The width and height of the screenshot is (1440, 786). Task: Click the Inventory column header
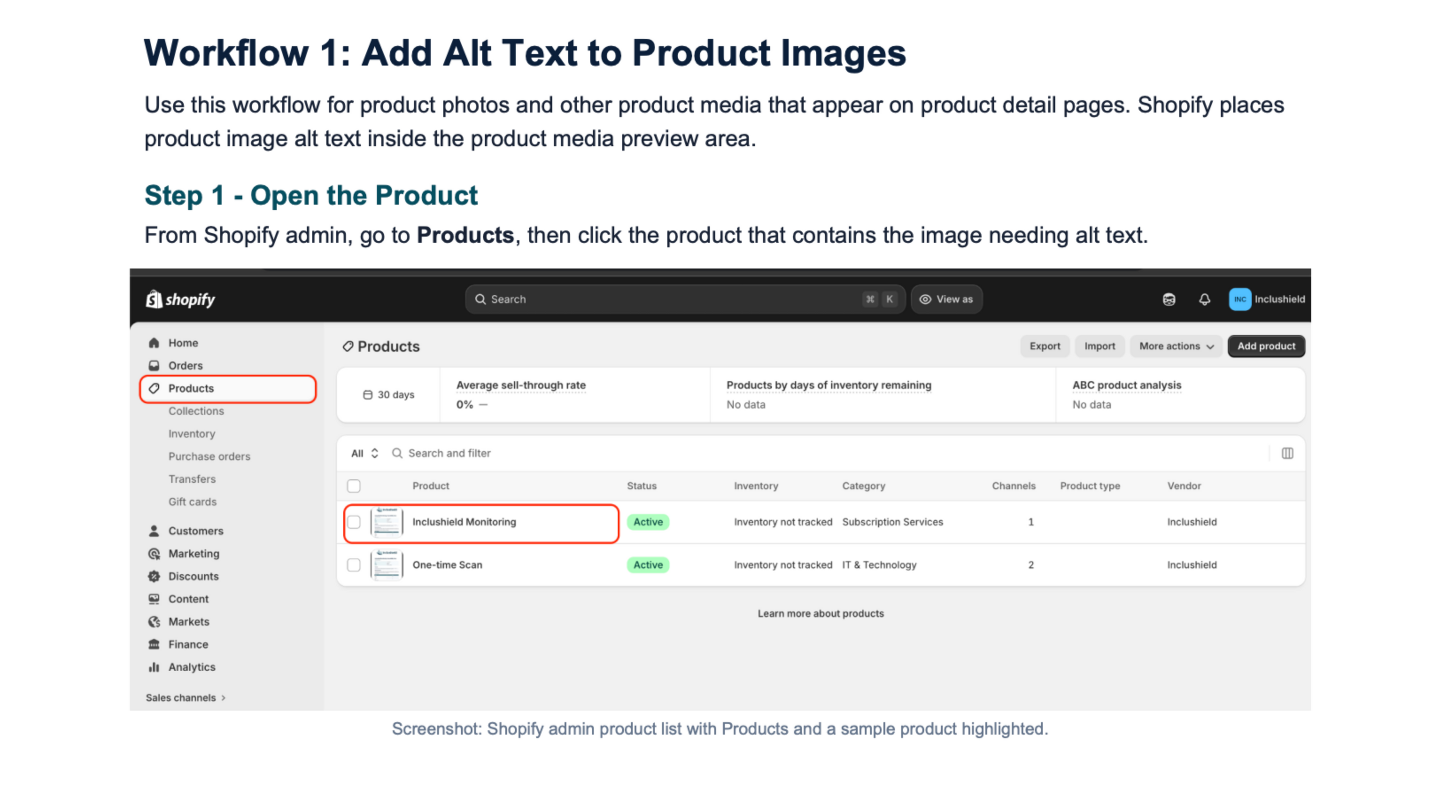756,486
